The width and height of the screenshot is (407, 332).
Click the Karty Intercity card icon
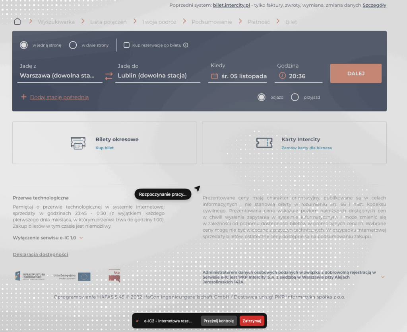264,143
